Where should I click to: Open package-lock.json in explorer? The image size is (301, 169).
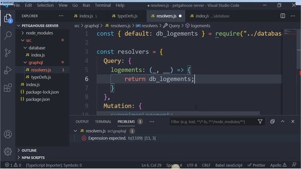42,92
